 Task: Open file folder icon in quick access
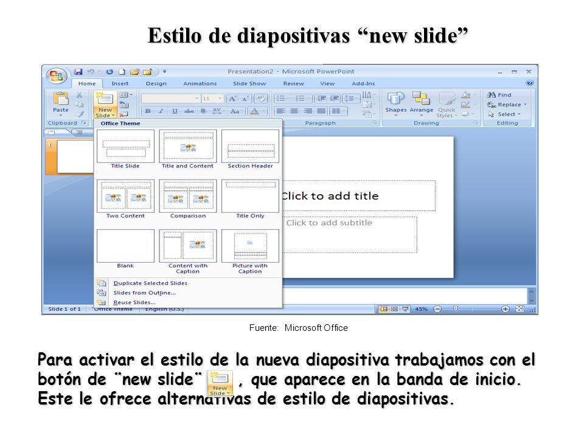pyautogui.click(x=134, y=72)
